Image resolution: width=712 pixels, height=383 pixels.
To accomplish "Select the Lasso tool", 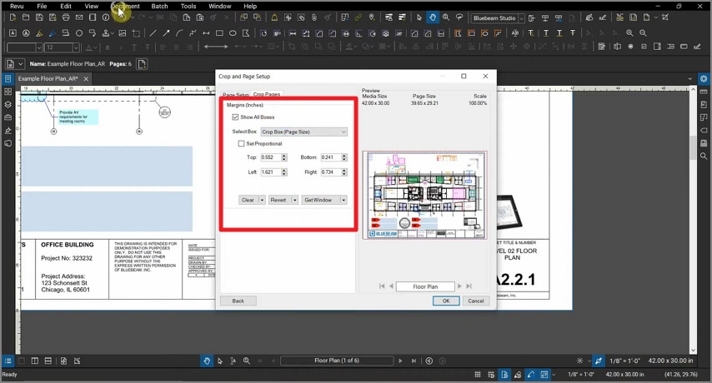I will tap(459, 17).
